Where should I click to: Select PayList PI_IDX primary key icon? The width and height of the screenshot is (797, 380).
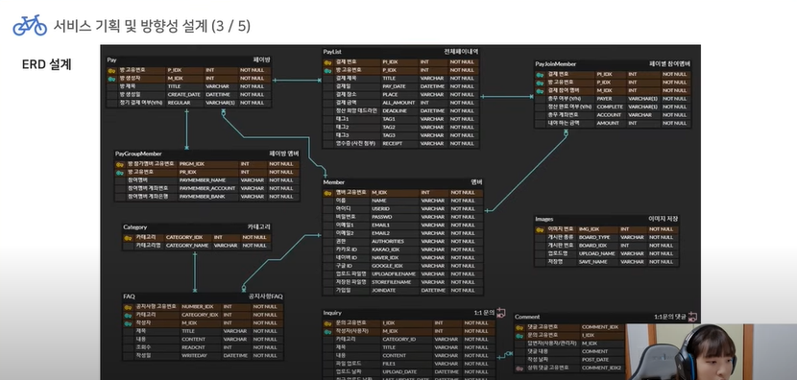327,62
